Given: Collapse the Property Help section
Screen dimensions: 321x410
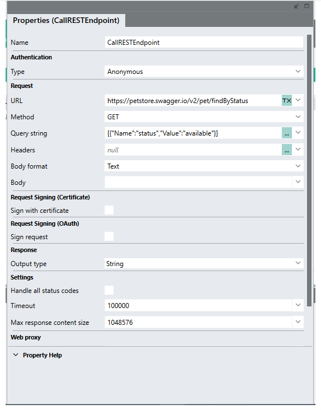Looking at the screenshot, I should 16,355.
